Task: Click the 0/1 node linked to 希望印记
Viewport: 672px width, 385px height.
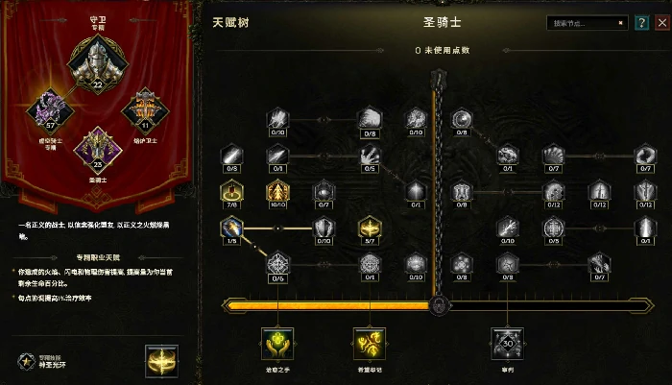Action: click(x=370, y=264)
